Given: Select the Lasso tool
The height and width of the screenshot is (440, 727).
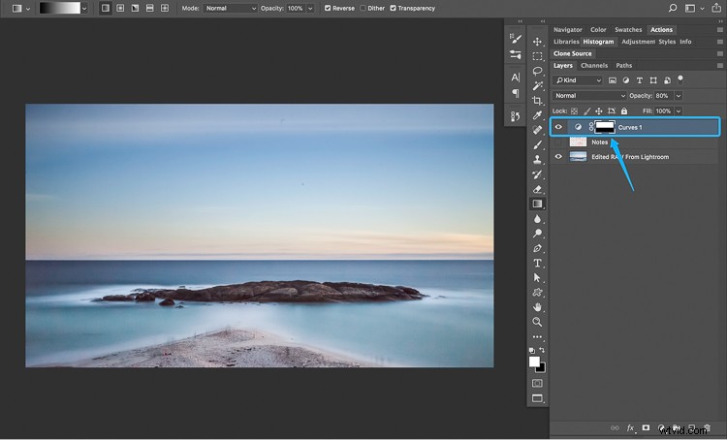Looking at the screenshot, I should pyautogui.click(x=537, y=72).
